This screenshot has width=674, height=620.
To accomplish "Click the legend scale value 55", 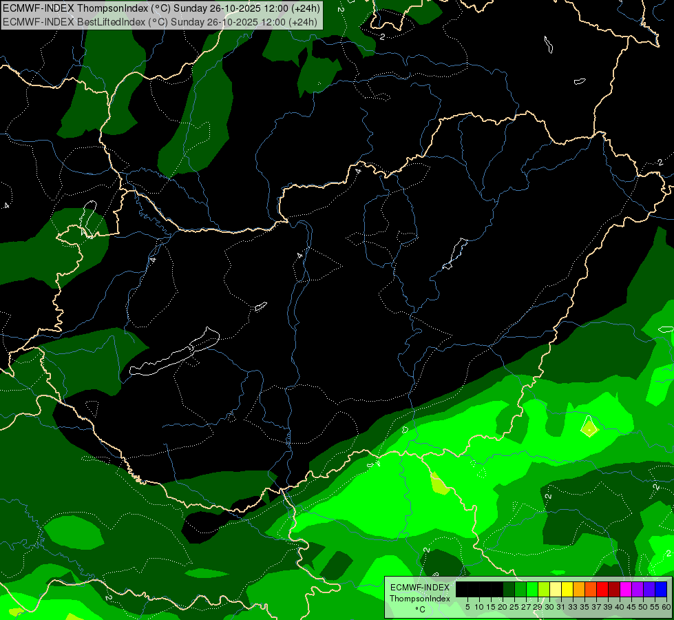I will (x=655, y=607).
